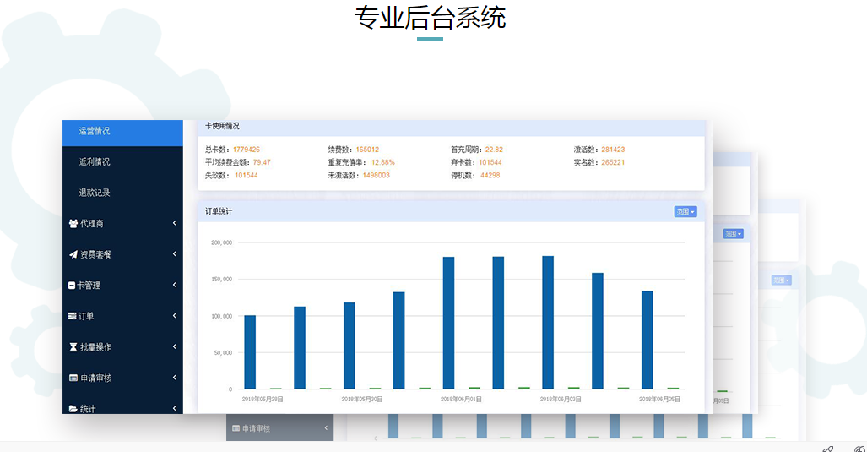The width and height of the screenshot is (867, 452).
Task: Click the 2018年06月03日 x-axis label
Action: pos(561,399)
